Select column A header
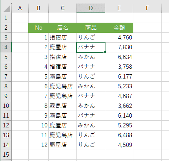Screen dimensions: 169x161 click(20, 8)
